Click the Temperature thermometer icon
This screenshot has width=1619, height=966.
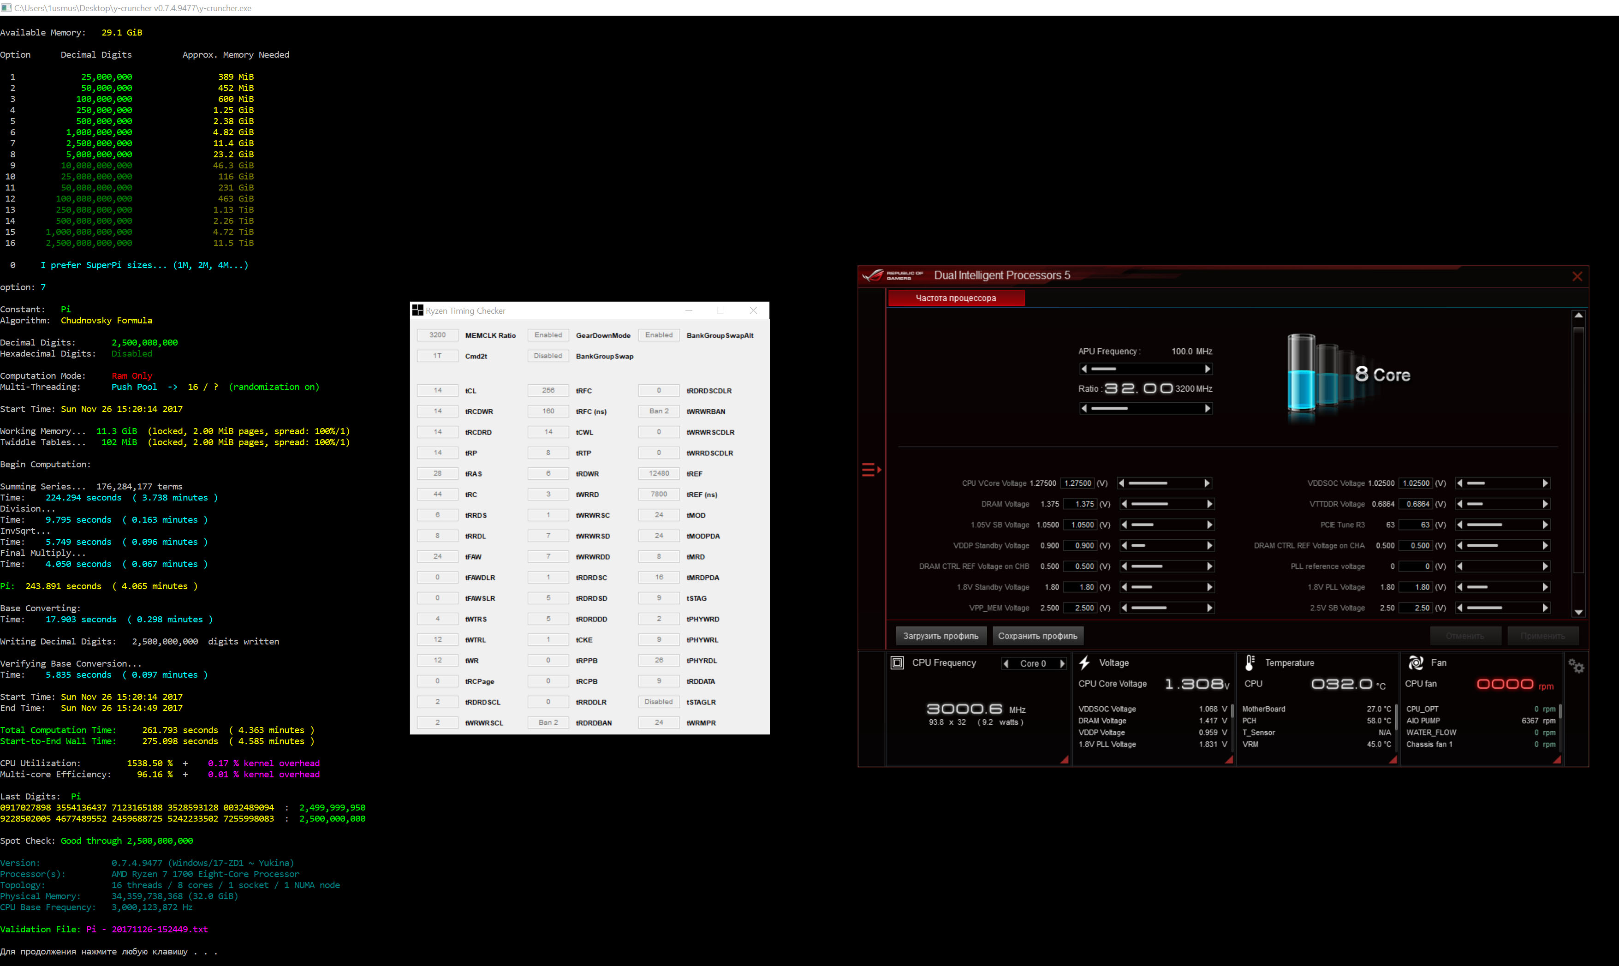tap(1250, 662)
